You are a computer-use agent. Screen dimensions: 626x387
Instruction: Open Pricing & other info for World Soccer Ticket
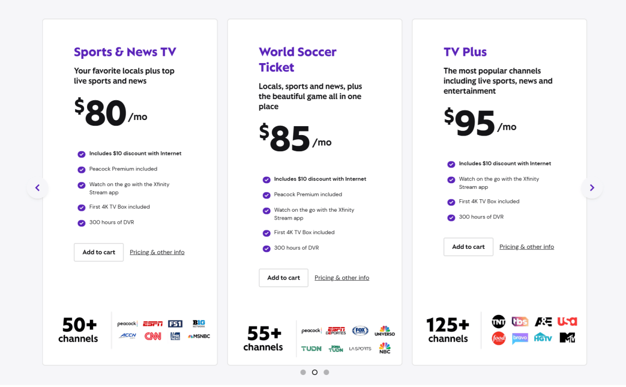click(x=342, y=277)
